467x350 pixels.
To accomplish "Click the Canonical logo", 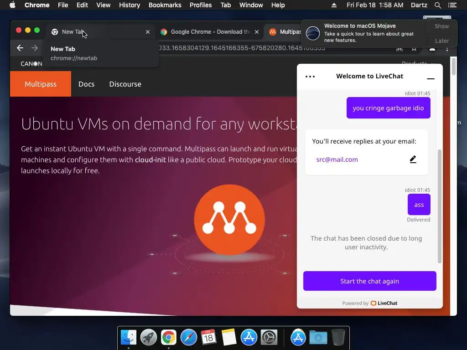I will (31, 64).
